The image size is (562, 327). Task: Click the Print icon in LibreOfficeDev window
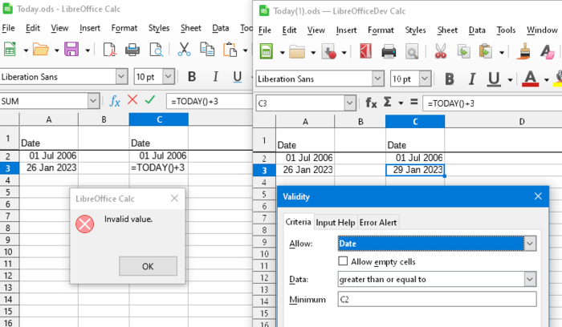(x=389, y=52)
